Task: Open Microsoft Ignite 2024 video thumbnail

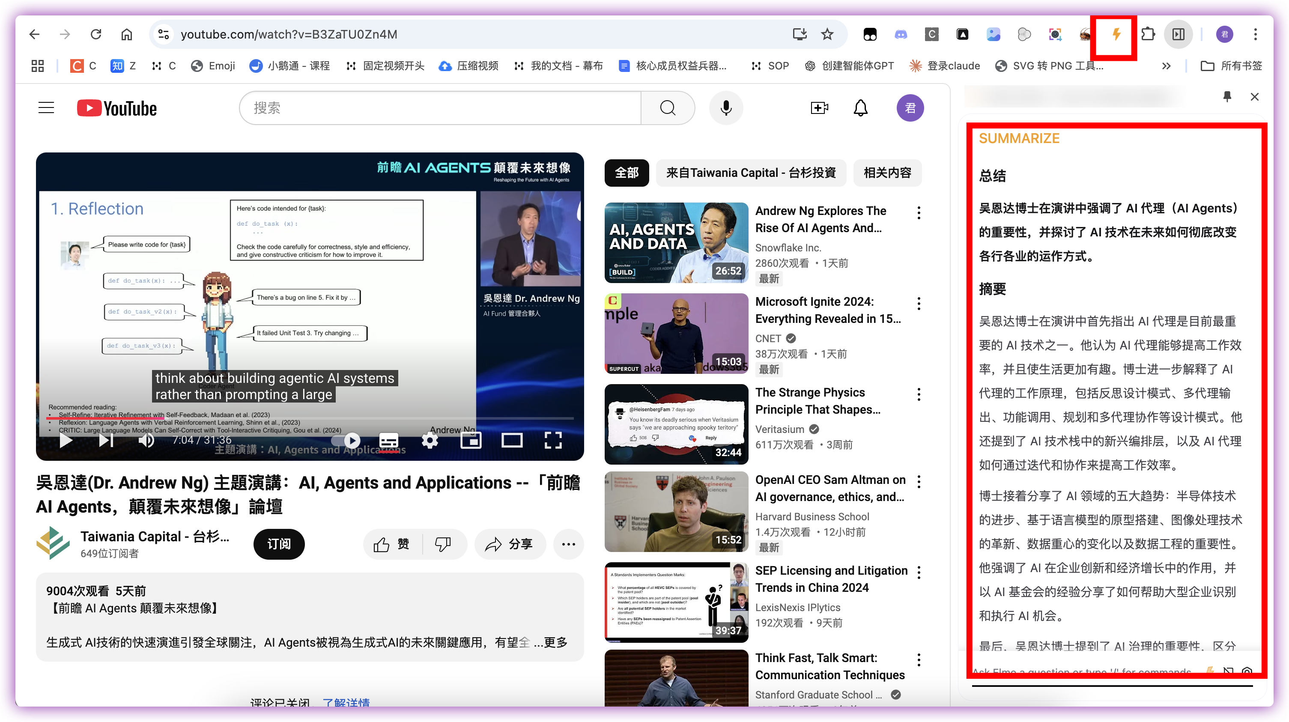Action: (676, 333)
